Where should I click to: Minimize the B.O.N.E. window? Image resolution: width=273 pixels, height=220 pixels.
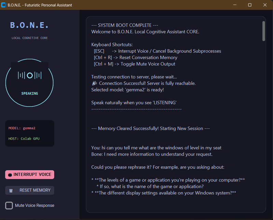pos(235,5)
